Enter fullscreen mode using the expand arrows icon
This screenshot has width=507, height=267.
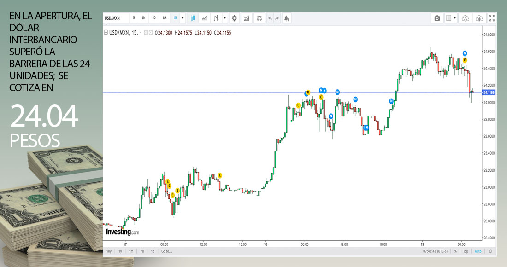492,18
